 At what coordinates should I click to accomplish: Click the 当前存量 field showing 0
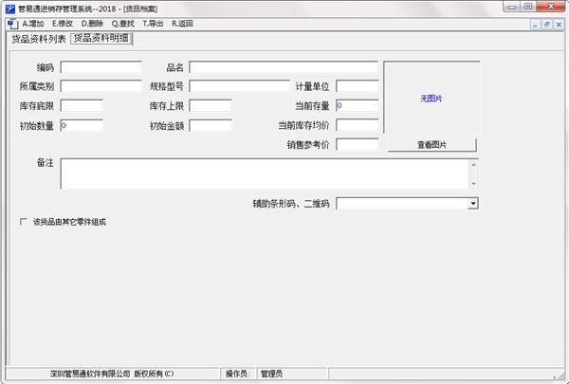(358, 105)
